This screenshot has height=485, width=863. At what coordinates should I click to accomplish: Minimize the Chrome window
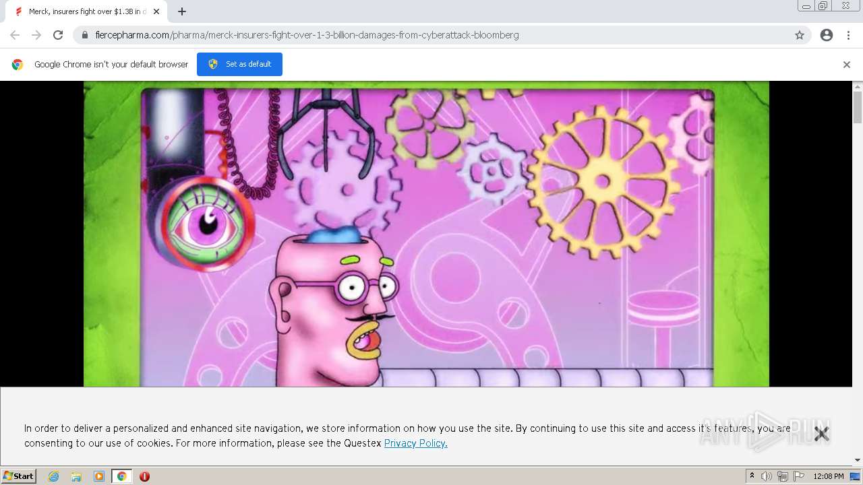pos(806,6)
